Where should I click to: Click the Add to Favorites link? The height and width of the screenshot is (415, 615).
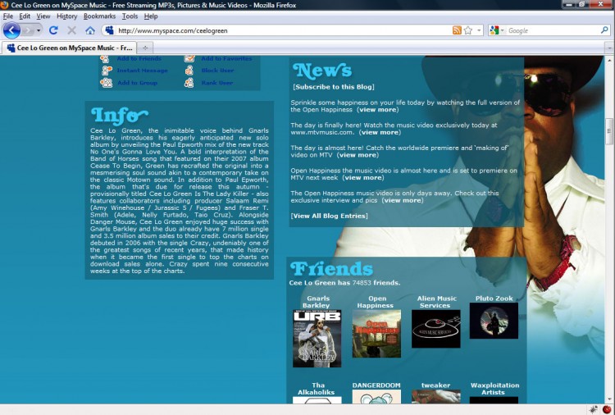pos(226,58)
